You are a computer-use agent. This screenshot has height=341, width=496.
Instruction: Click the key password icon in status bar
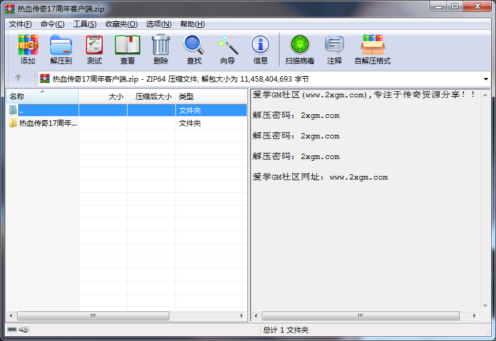tap(24, 330)
